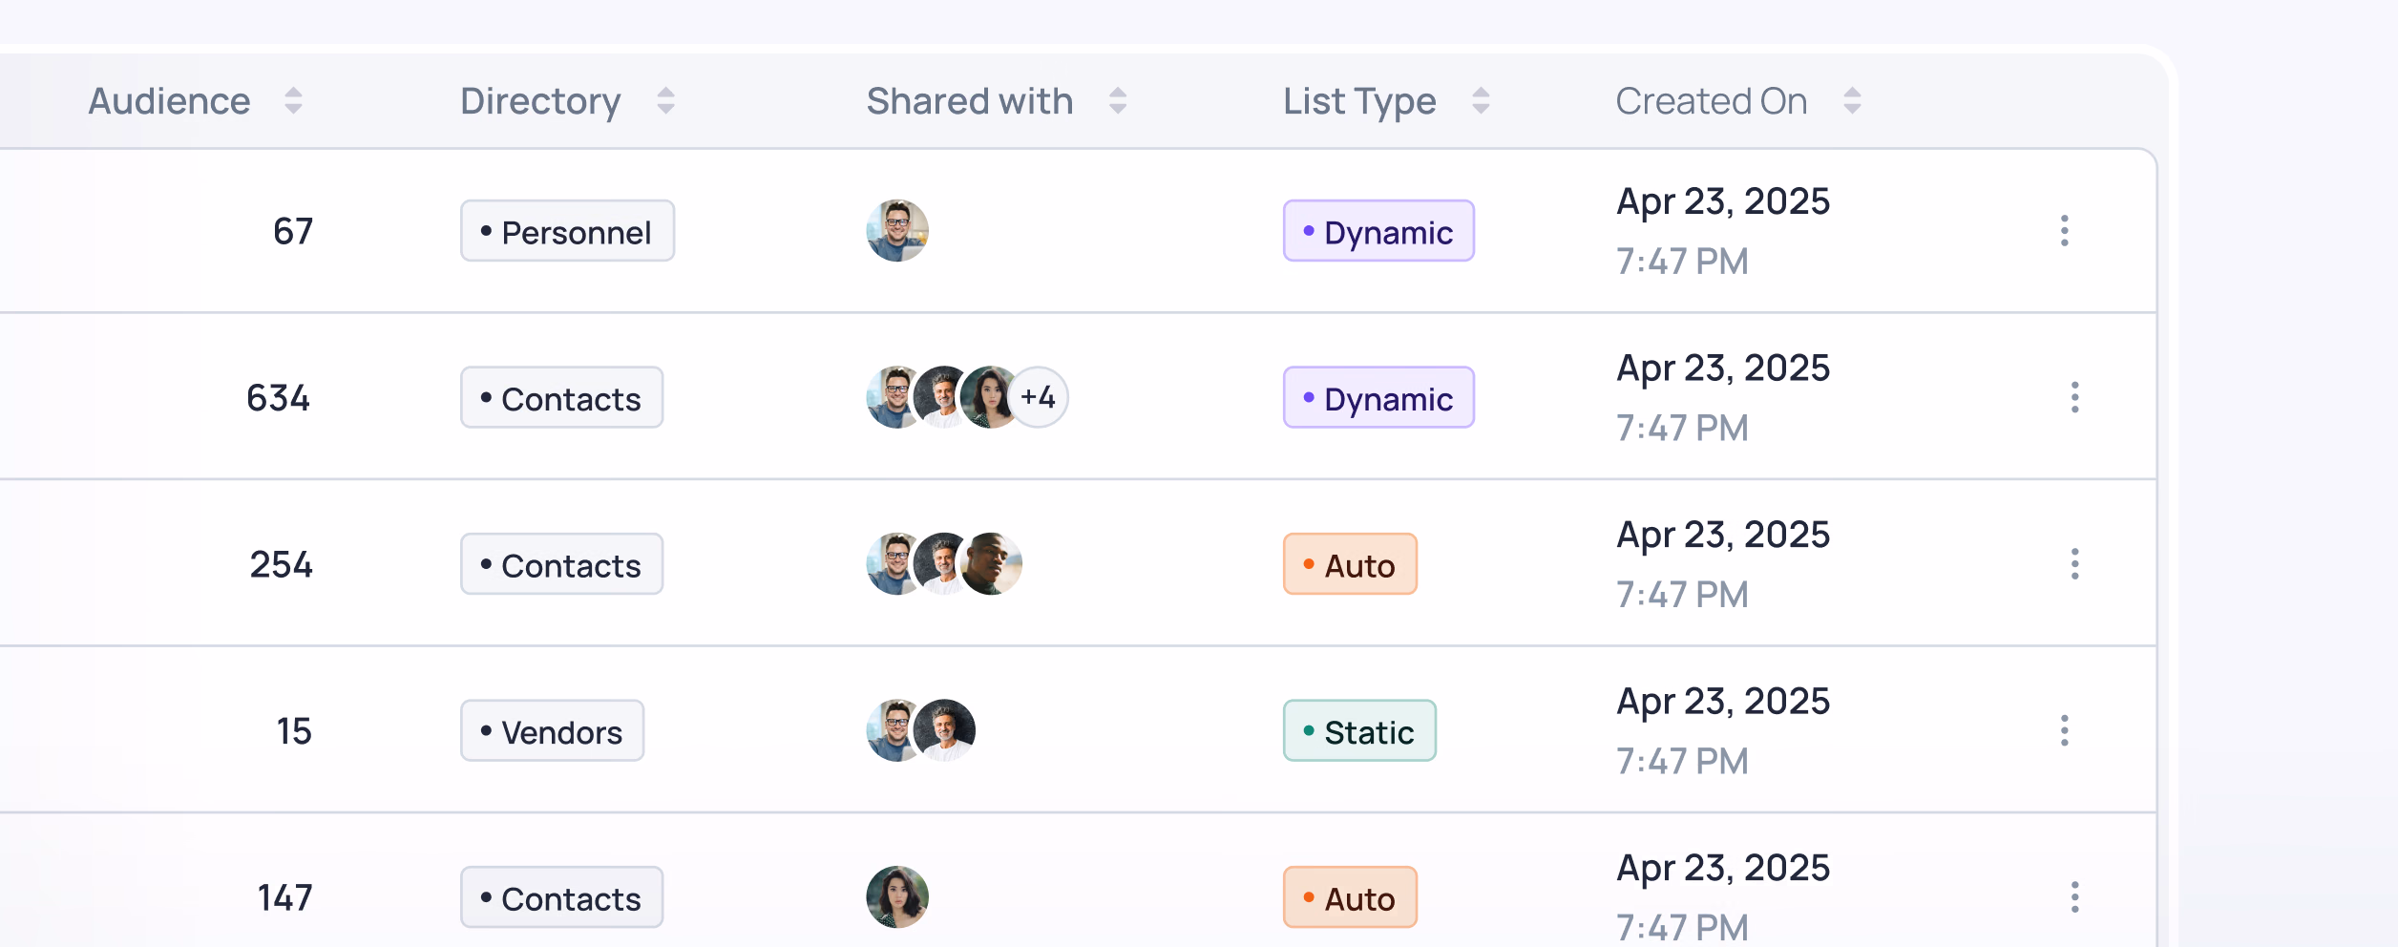The image size is (2398, 947).
Task: Click the Dynamic badge in the Personnel row
Action: tap(1378, 231)
